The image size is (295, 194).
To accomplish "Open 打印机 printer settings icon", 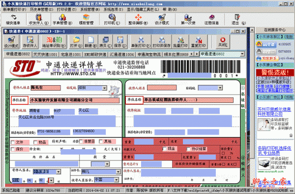I will click(x=112, y=20).
